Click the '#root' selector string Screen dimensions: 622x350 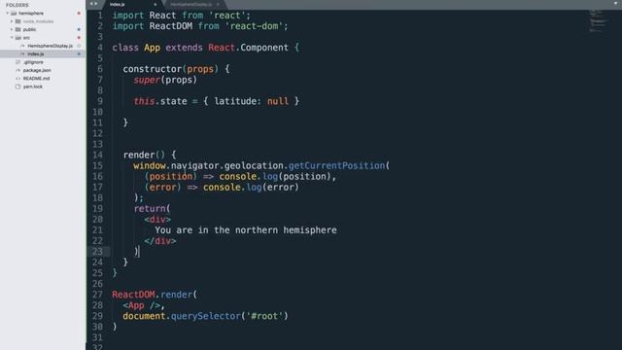pyautogui.click(x=264, y=316)
